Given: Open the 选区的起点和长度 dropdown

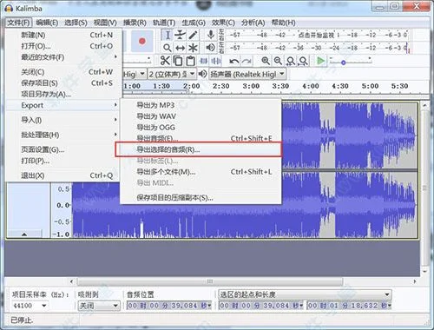Looking at the screenshot, I should [305, 294].
